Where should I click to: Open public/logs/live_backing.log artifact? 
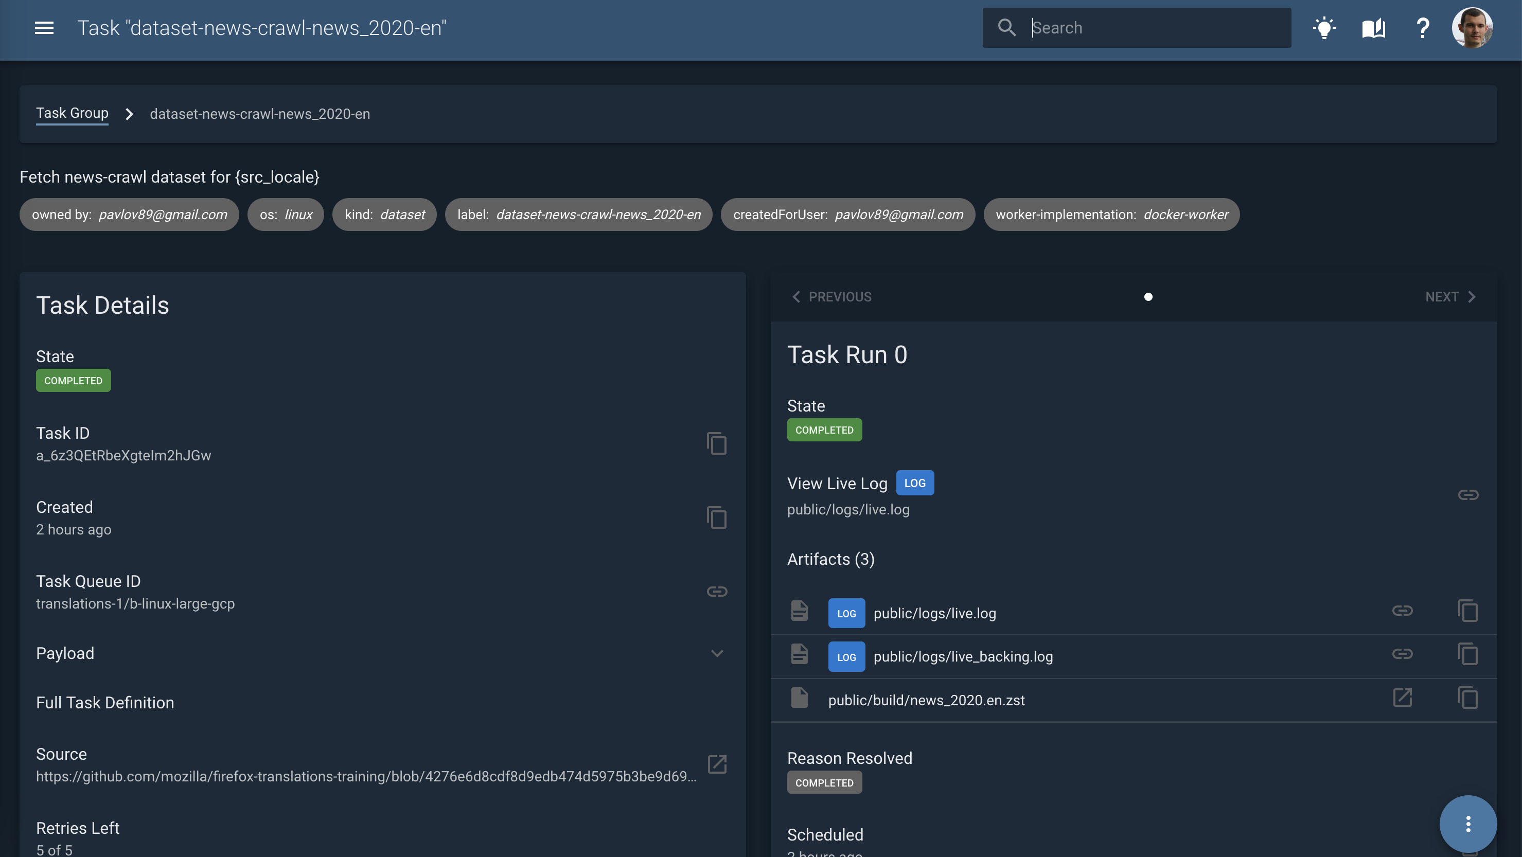(963, 657)
